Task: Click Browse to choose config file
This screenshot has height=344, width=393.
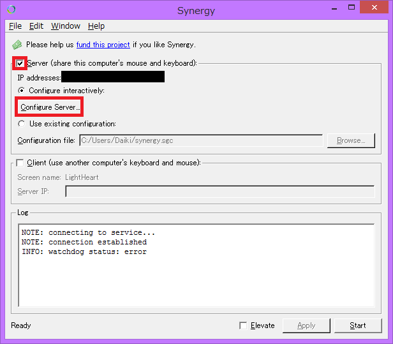Action: click(351, 140)
